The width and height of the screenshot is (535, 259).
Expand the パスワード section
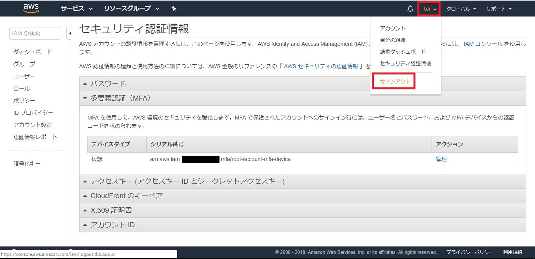(108, 83)
